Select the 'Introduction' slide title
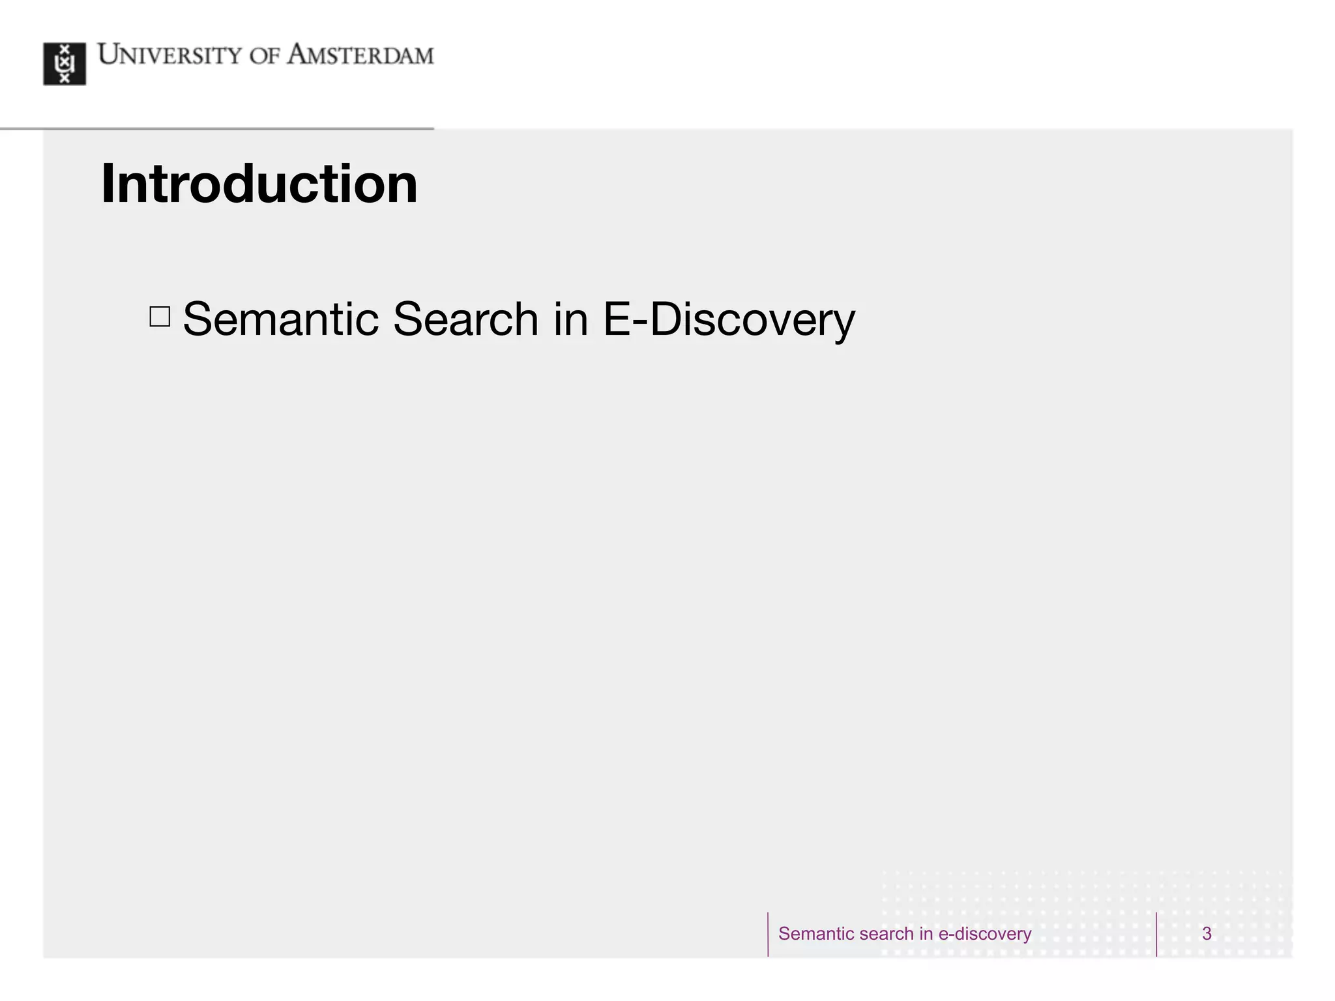1335x1001 pixels. click(x=259, y=184)
